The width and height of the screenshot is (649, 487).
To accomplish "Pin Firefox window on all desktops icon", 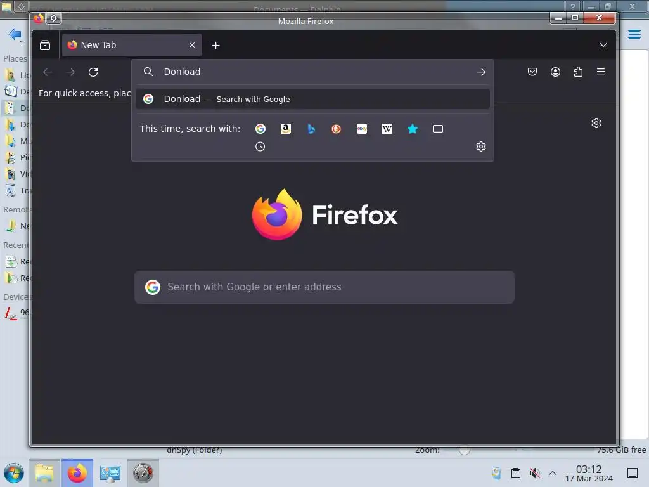I will pos(54,18).
